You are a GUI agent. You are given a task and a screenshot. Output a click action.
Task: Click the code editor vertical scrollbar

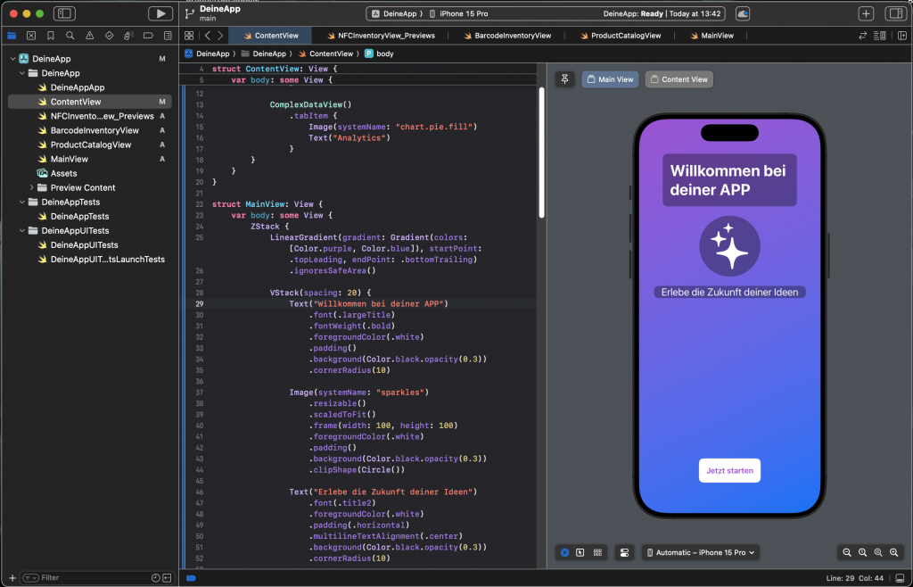541,152
